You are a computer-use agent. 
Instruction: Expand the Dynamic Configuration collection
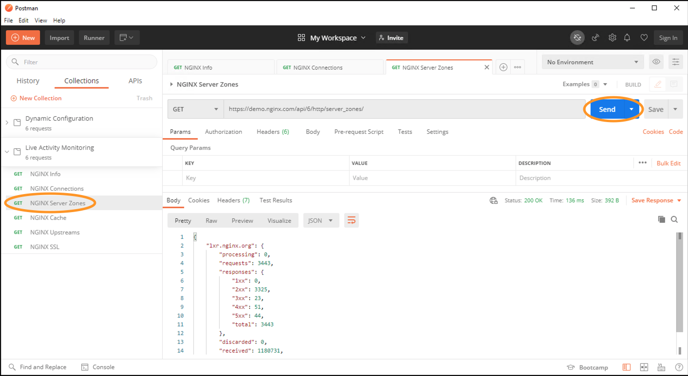coord(7,123)
